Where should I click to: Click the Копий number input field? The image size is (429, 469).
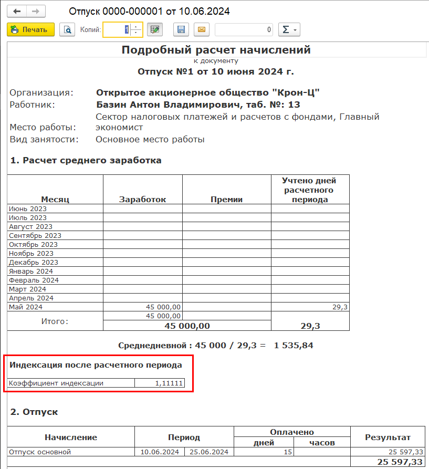coord(117,29)
